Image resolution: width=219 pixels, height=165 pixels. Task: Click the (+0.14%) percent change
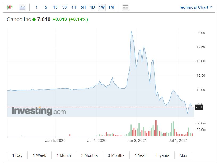[78, 19]
